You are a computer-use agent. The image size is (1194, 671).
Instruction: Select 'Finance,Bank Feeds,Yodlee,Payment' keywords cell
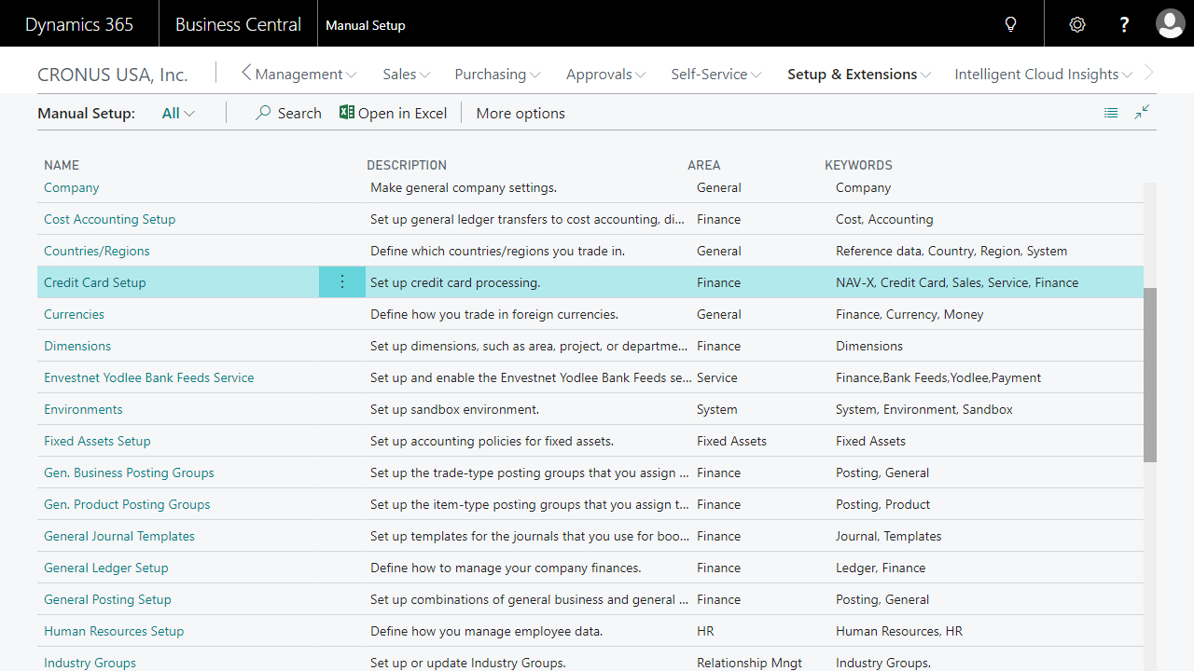(938, 377)
